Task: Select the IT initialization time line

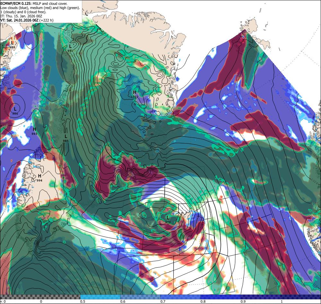Action: coord(21,16)
